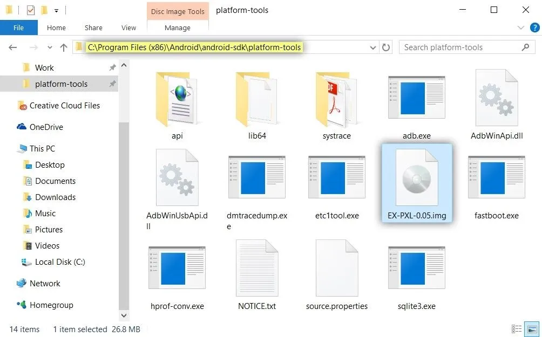
Task: Click the adb.exe file name label
Action: coord(417,136)
